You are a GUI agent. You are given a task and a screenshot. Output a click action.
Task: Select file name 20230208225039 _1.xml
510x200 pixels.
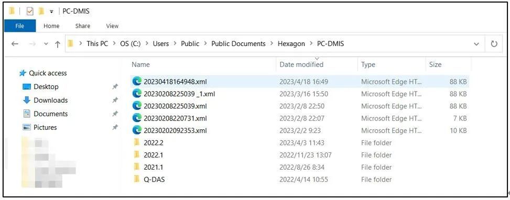(x=179, y=94)
